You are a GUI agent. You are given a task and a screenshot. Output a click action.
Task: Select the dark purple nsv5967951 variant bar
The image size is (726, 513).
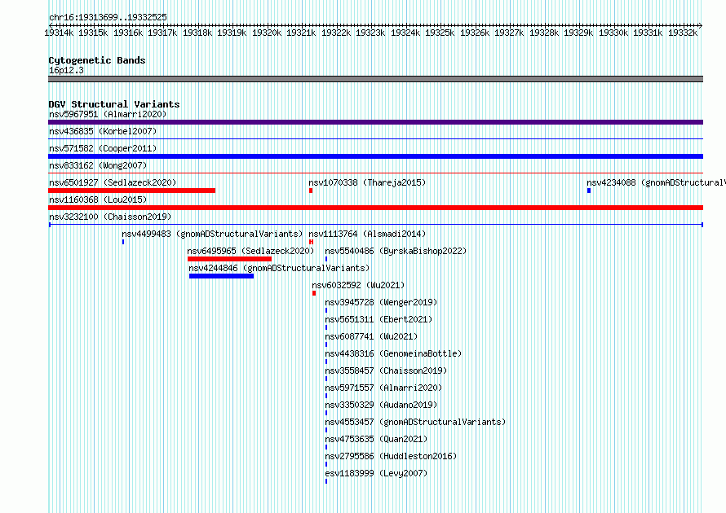point(375,122)
